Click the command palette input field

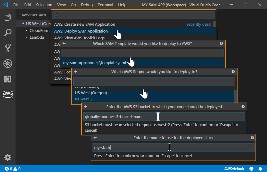coord(133,15)
